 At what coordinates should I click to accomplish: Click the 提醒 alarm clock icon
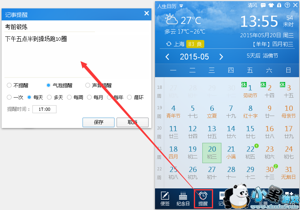[x=203, y=199]
